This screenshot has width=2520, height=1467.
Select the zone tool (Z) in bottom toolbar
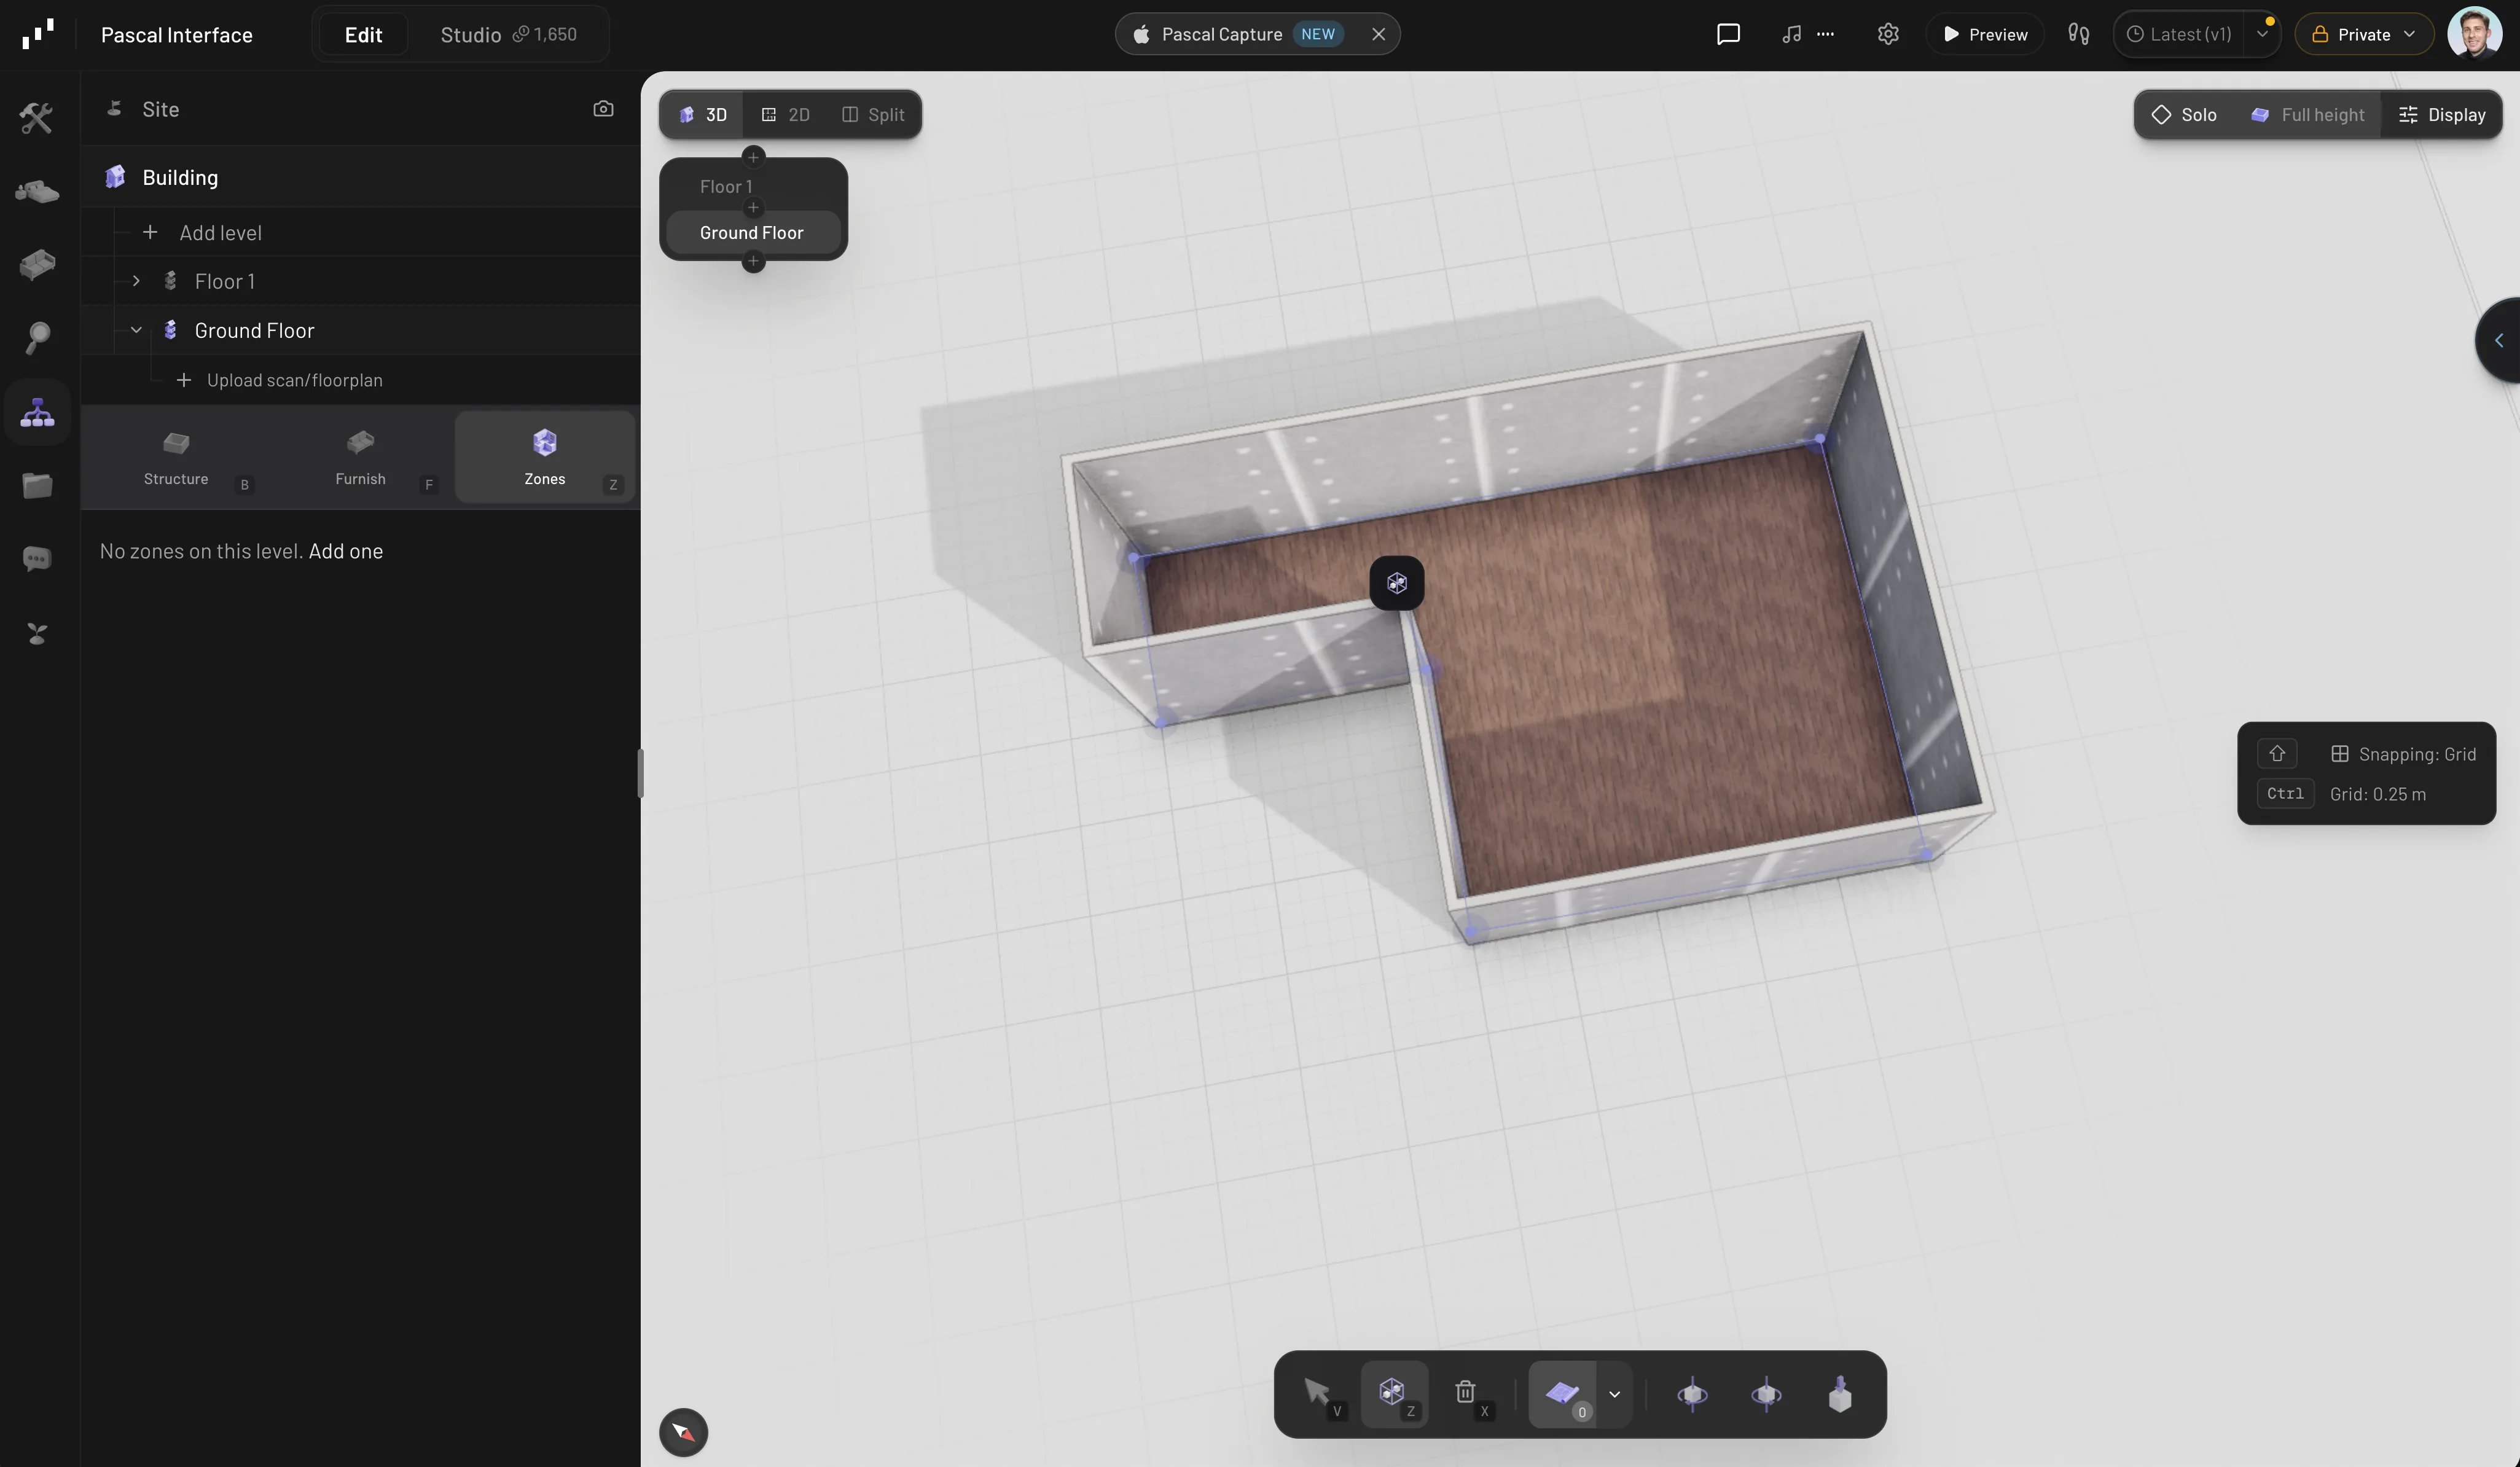1394,1394
